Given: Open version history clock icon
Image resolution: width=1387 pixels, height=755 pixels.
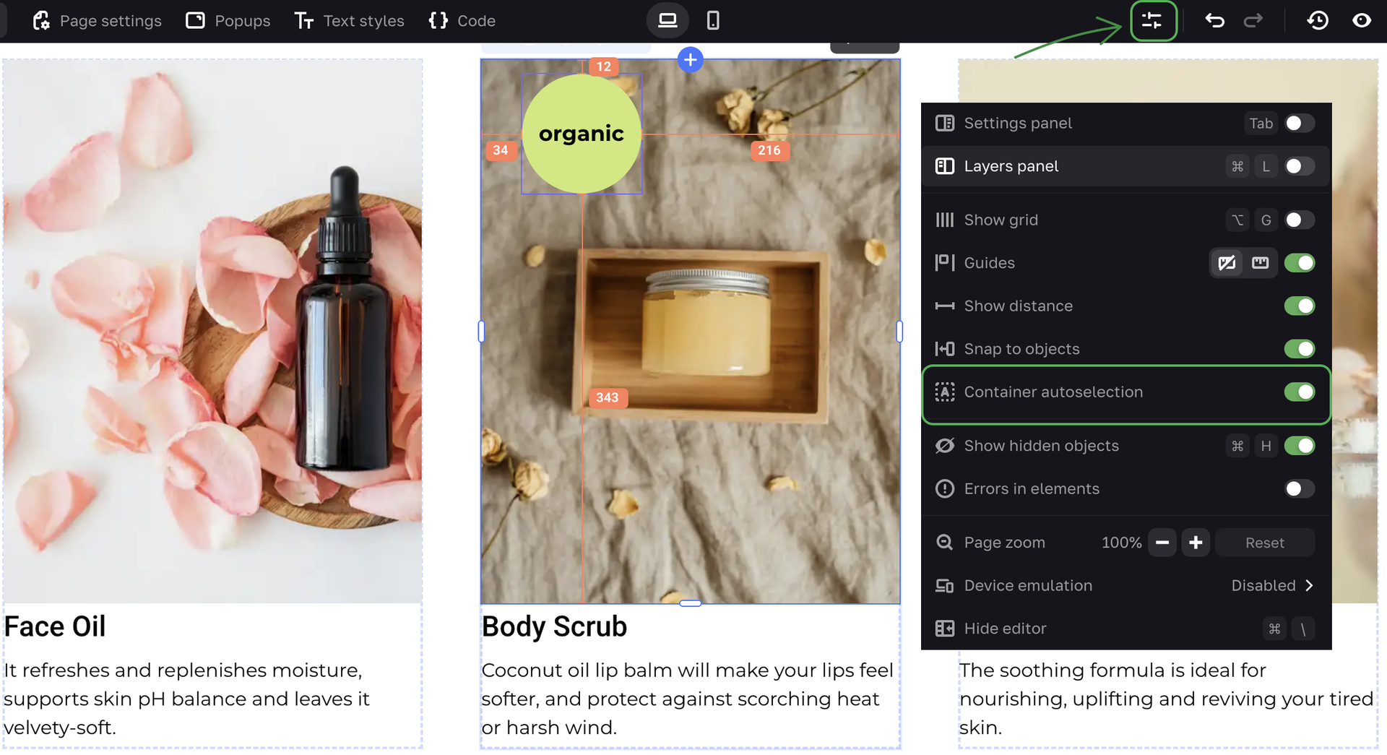Looking at the screenshot, I should click(x=1318, y=21).
